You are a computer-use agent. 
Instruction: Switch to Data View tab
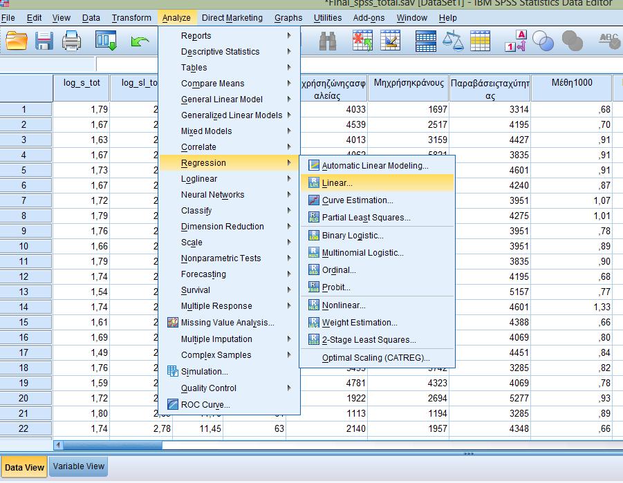(24, 467)
